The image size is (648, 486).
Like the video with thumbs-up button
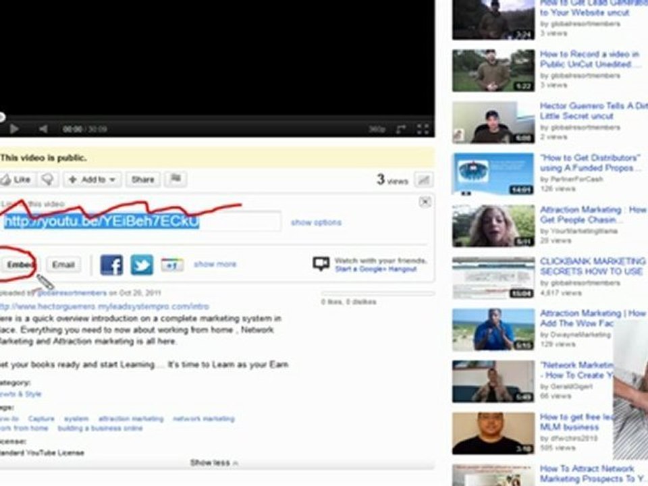tap(16, 180)
